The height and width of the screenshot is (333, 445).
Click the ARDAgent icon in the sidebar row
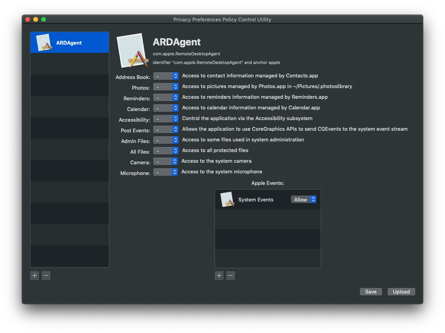click(x=44, y=43)
